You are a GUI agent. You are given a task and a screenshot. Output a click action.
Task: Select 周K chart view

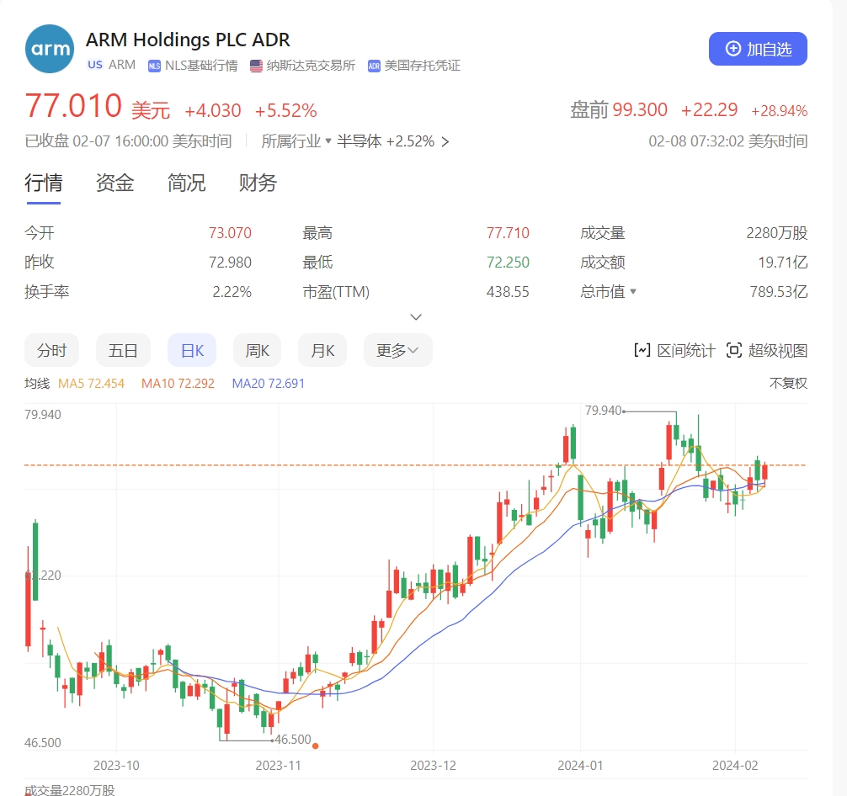click(x=257, y=351)
